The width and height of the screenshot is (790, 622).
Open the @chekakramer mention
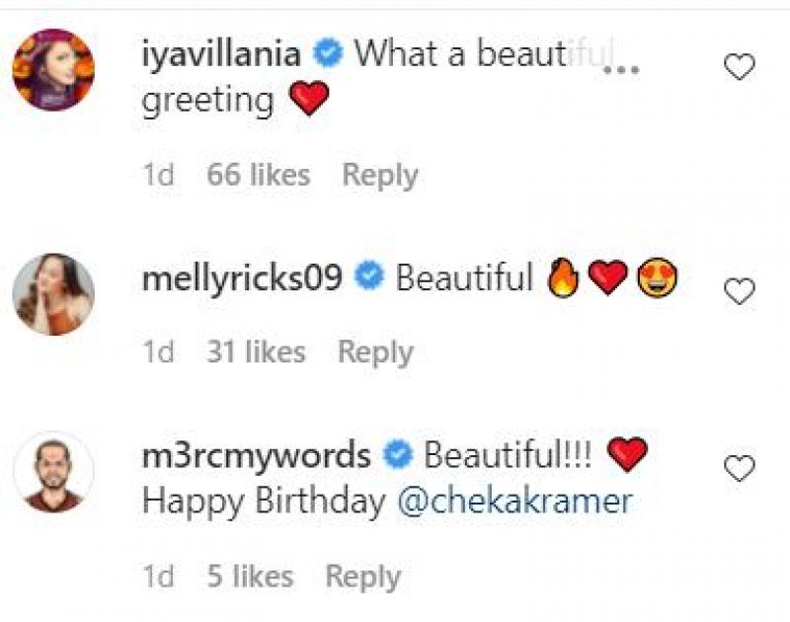[513, 502]
